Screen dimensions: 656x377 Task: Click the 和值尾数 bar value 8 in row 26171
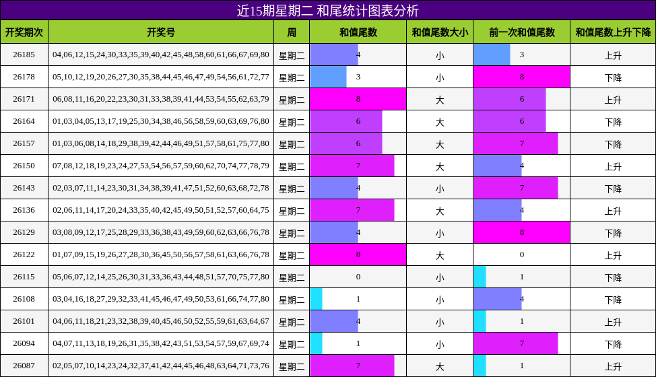click(358, 99)
